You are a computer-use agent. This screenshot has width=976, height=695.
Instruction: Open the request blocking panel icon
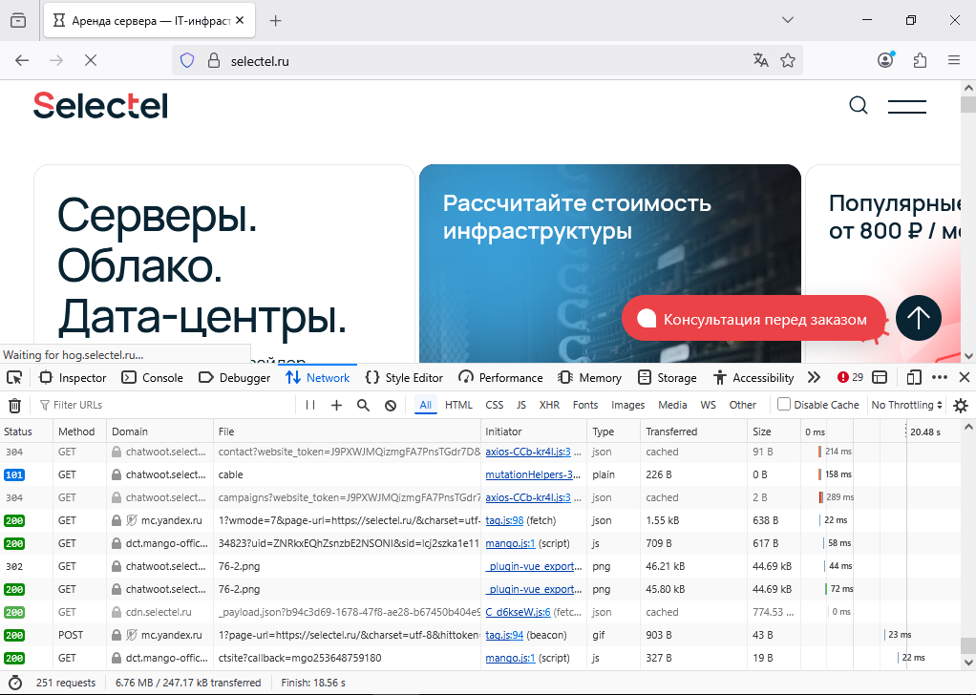click(391, 405)
